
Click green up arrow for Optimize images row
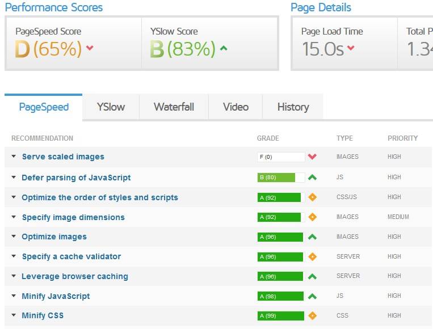pyautogui.click(x=312, y=237)
